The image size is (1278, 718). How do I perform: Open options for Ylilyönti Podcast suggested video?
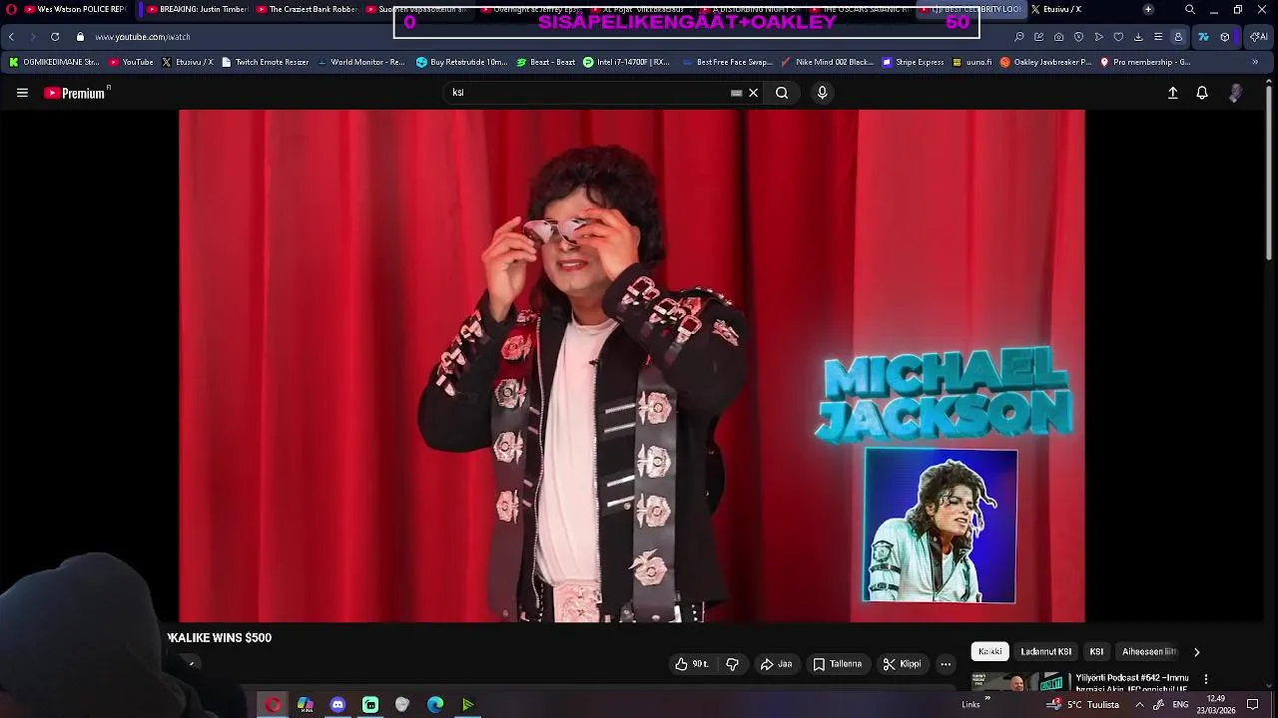coord(1206,679)
